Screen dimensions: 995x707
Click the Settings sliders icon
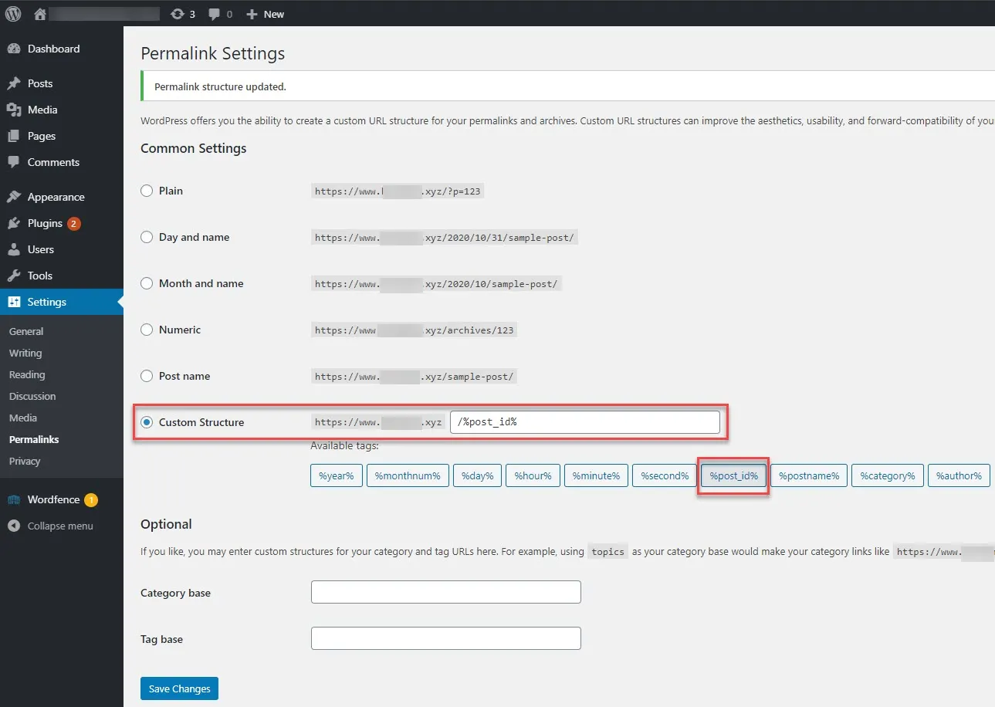click(x=14, y=302)
